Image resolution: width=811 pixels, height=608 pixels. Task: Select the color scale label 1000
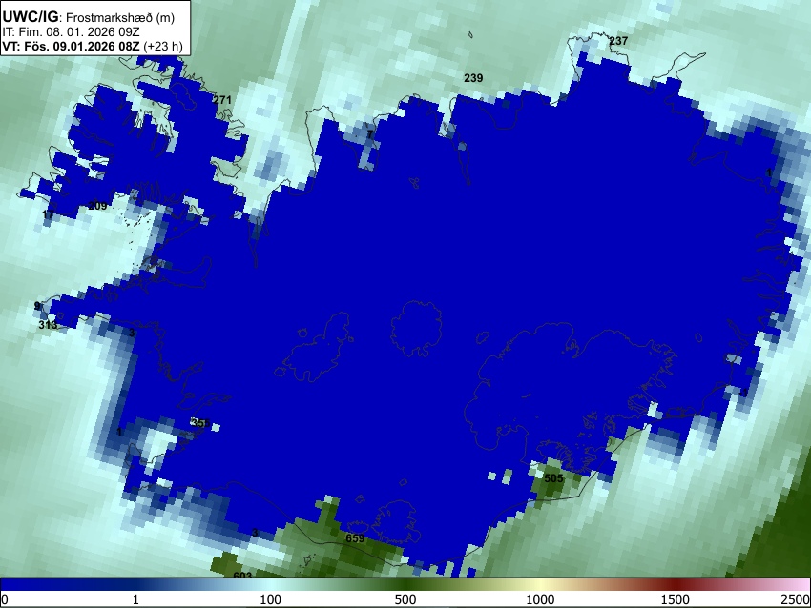pos(540,599)
